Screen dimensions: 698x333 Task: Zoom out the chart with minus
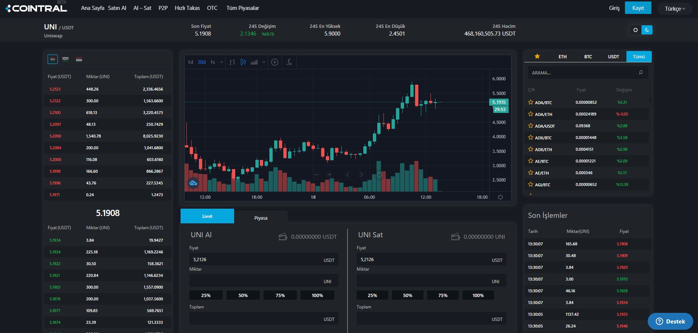point(316,175)
